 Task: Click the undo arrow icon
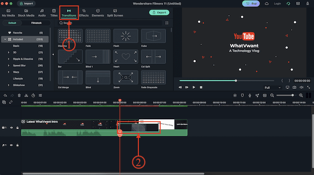(5, 96)
